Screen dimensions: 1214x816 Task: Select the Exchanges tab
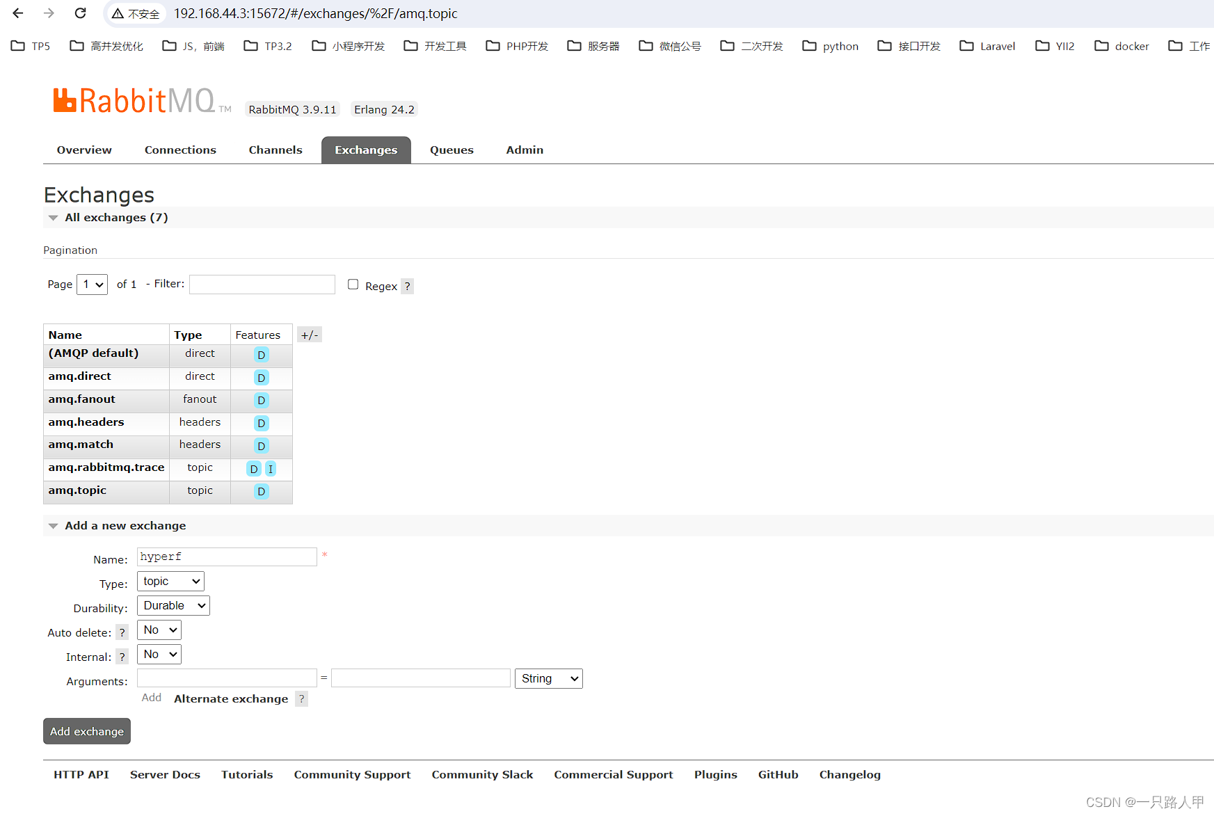366,150
